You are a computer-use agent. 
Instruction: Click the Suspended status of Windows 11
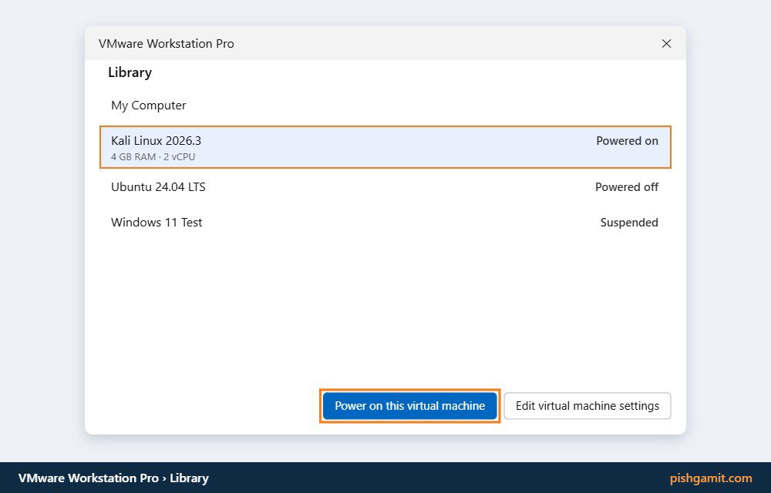pyautogui.click(x=629, y=223)
